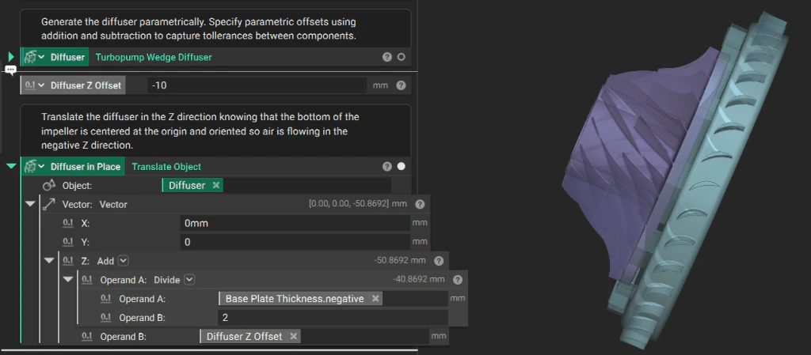Click the comment bubble icon at left edge
Viewport: 811px width, 355px height.
click(10, 70)
